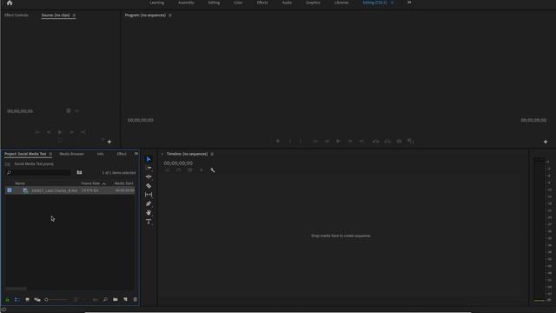Screen dimensions: 556x313
Task: Open the Source panel hamburger menu
Action: (x=74, y=16)
